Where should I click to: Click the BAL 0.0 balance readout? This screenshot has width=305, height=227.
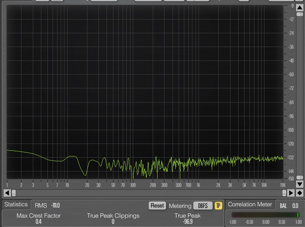click(289, 206)
